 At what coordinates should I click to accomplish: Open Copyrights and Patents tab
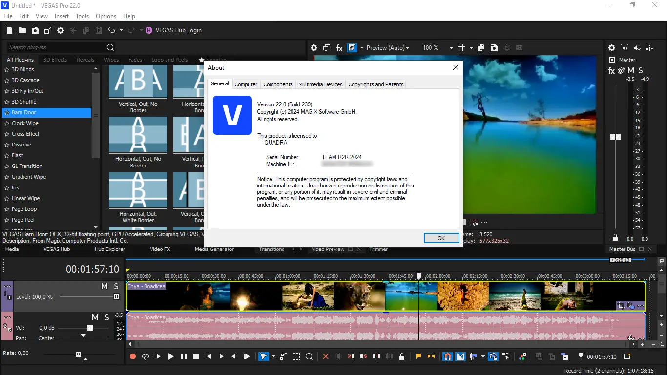click(x=376, y=84)
